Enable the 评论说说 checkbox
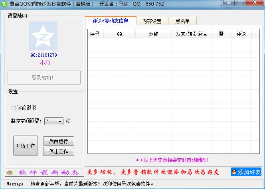Screen dimensions: 265x189 click(13, 107)
